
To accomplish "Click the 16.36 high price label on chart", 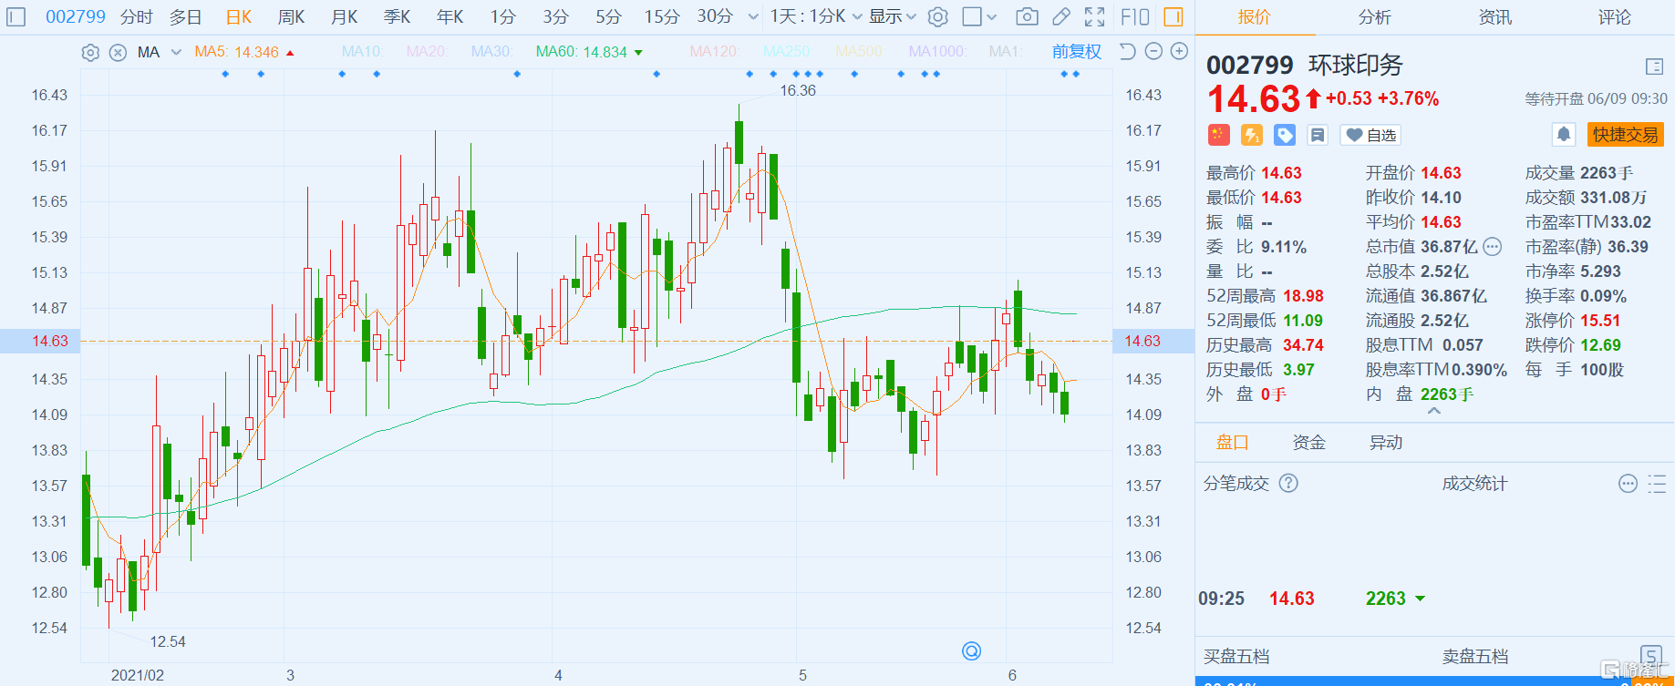I will pos(798,90).
